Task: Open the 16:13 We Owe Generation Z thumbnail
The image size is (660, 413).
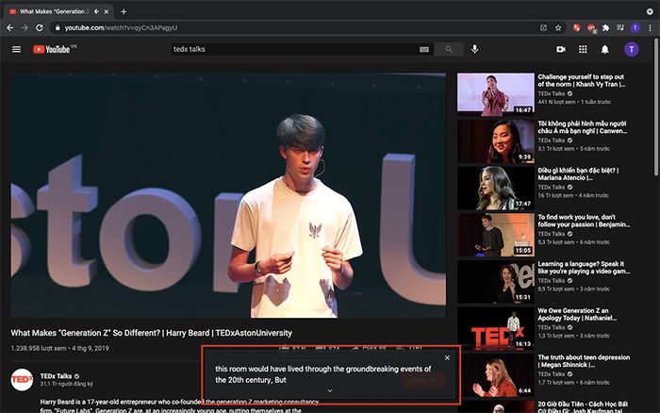Action: point(496,328)
